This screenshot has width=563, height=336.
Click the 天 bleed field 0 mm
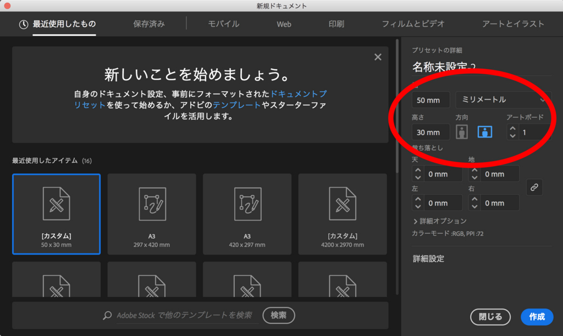(443, 174)
